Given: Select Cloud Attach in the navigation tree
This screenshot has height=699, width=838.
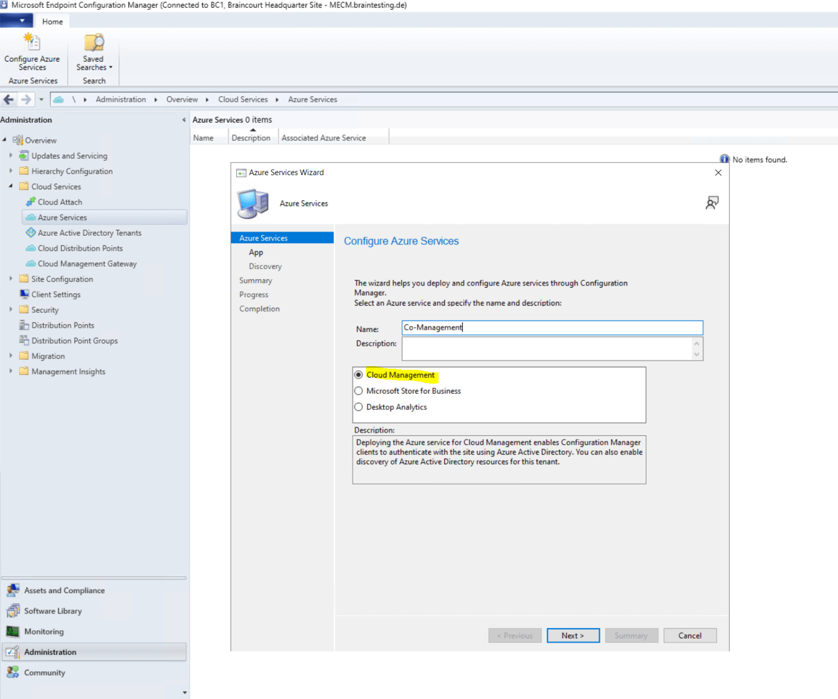Looking at the screenshot, I should click(x=60, y=201).
